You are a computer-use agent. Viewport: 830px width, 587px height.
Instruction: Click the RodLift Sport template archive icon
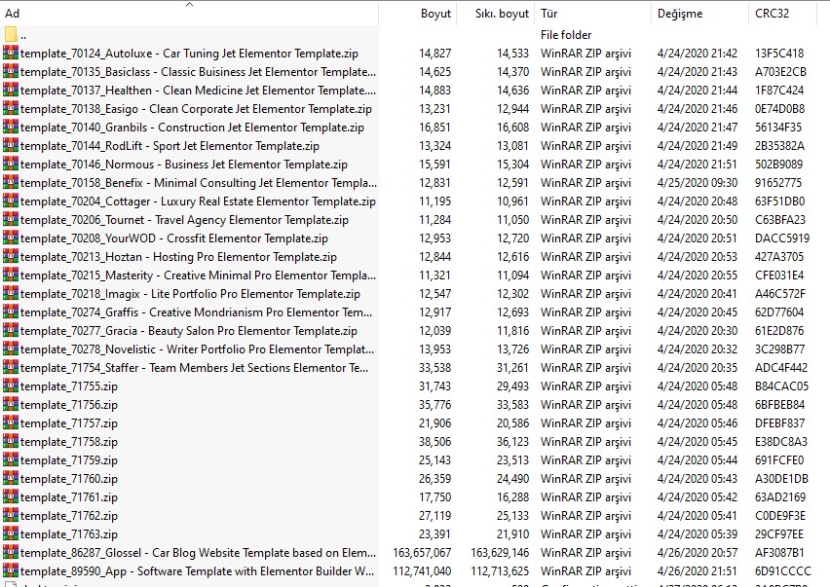[11, 146]
